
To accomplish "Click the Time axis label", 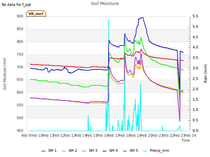I will 186,140.
